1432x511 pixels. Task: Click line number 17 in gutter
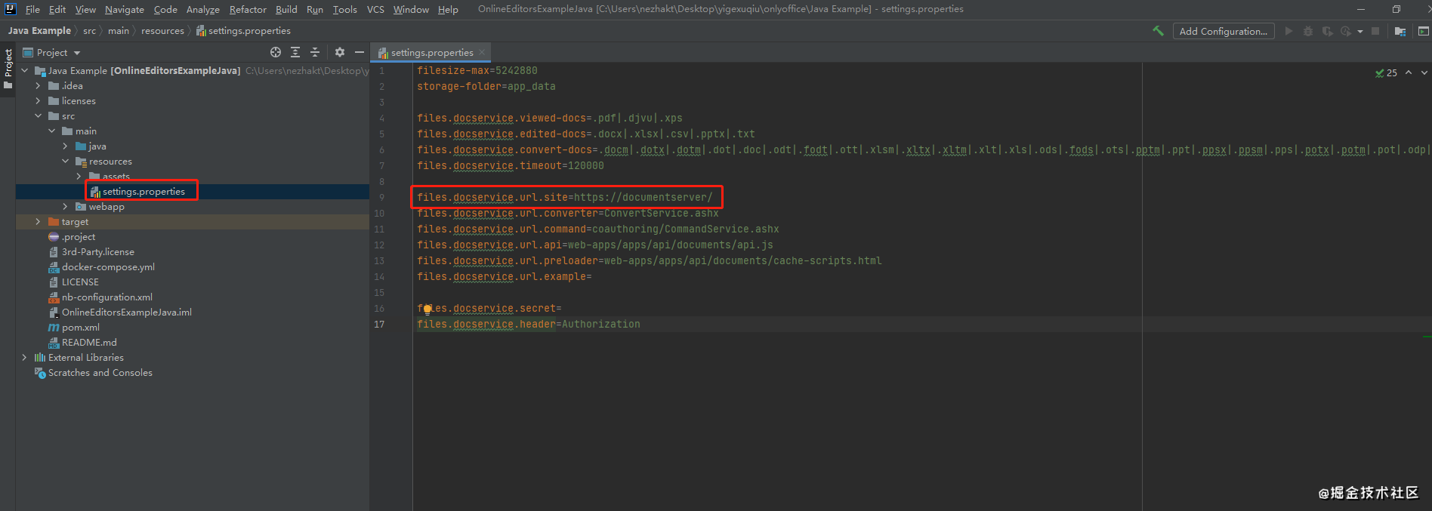[x=379, y=324]
